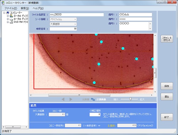Screen dimensions: 178x135
Task: Click the zoom slider handle
Action: (x=130, y=99)
